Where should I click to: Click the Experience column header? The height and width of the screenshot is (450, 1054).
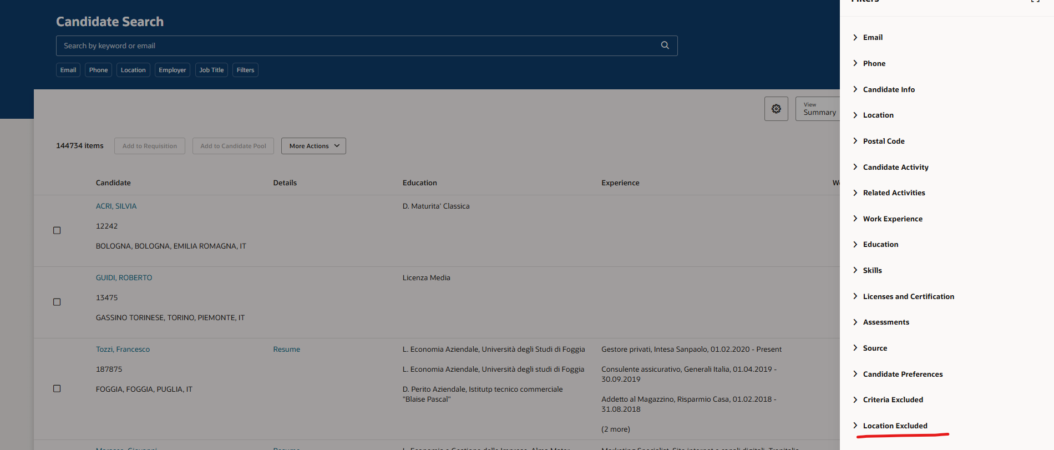click(x=620, y=183)
